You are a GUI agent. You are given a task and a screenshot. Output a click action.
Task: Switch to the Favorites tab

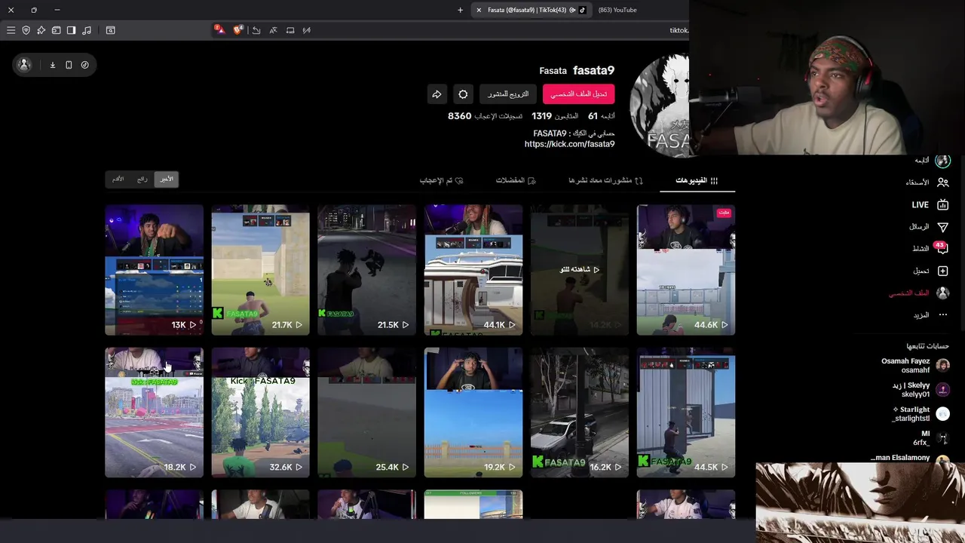pyautogui.click(x=516, y=180)
